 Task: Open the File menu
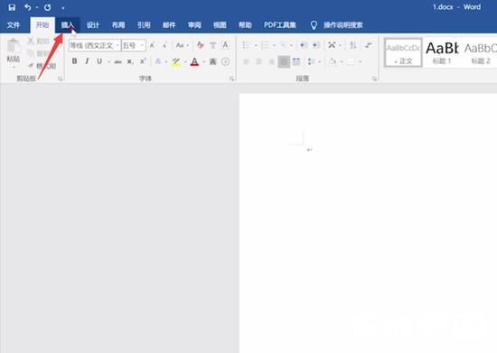click(x=14, y=25)
